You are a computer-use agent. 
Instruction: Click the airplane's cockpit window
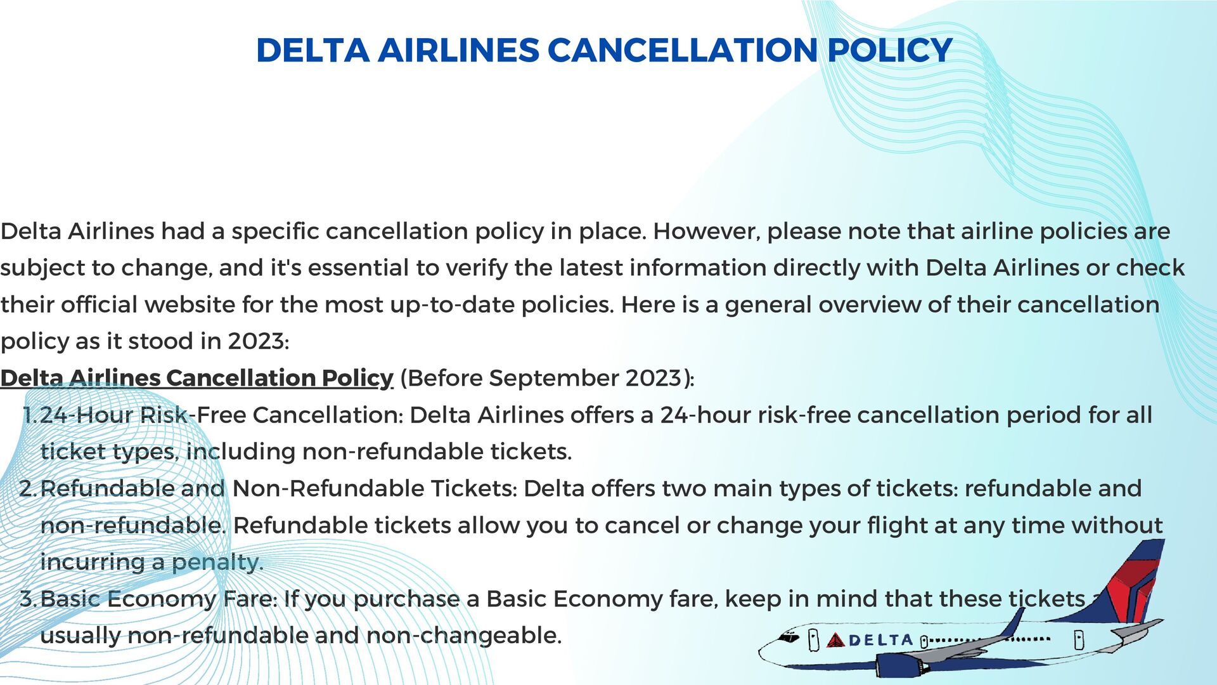788,637
